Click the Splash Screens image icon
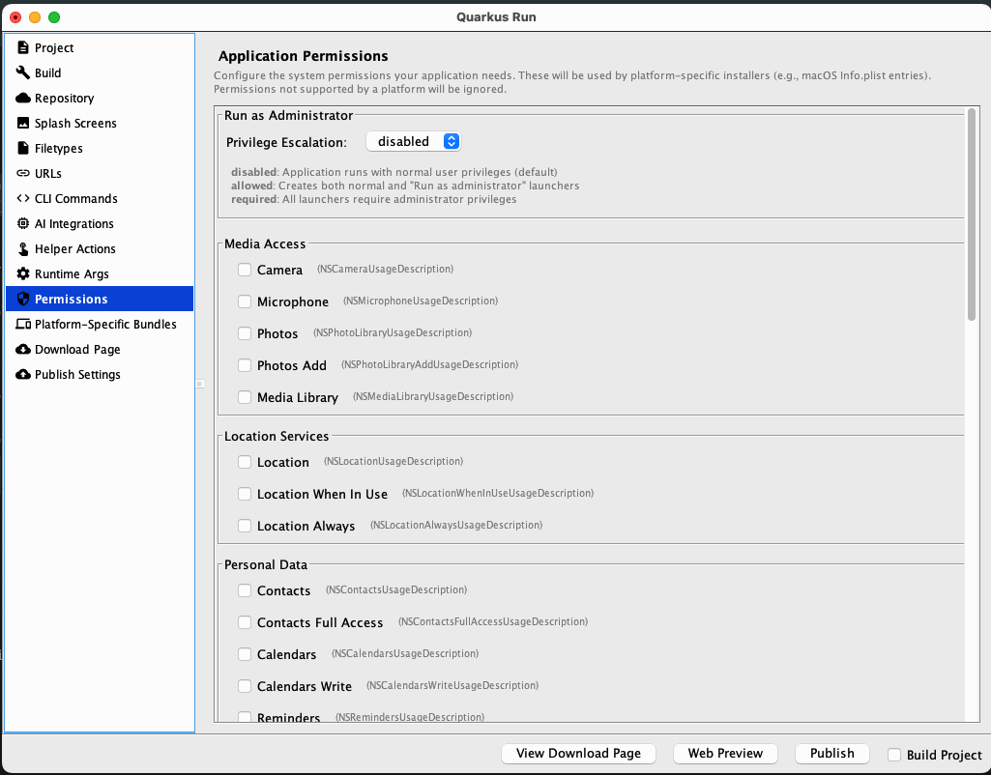The image size is (991, 775). click(x=23, y=123)
